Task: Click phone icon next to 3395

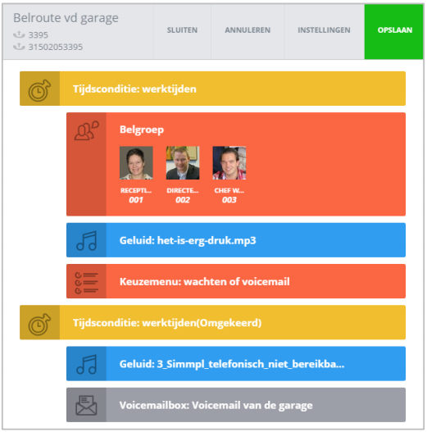Action: click(x=19, y=34)
